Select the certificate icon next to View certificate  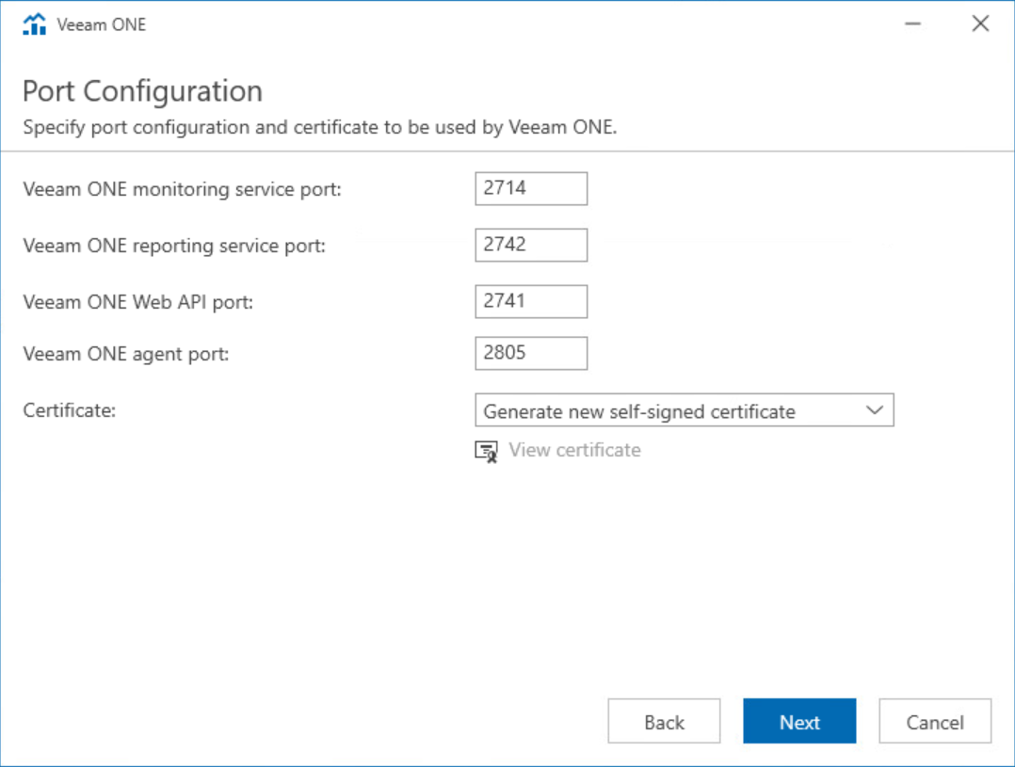point(486,451)
